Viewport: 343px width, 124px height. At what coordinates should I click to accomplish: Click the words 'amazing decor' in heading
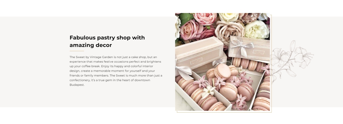(x=91, y=45)
